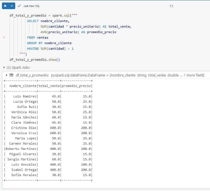The width and height of the screenshot is (210, 191).
Task: Click the table icon beside df_total_y_promedio
Action: 11,75
